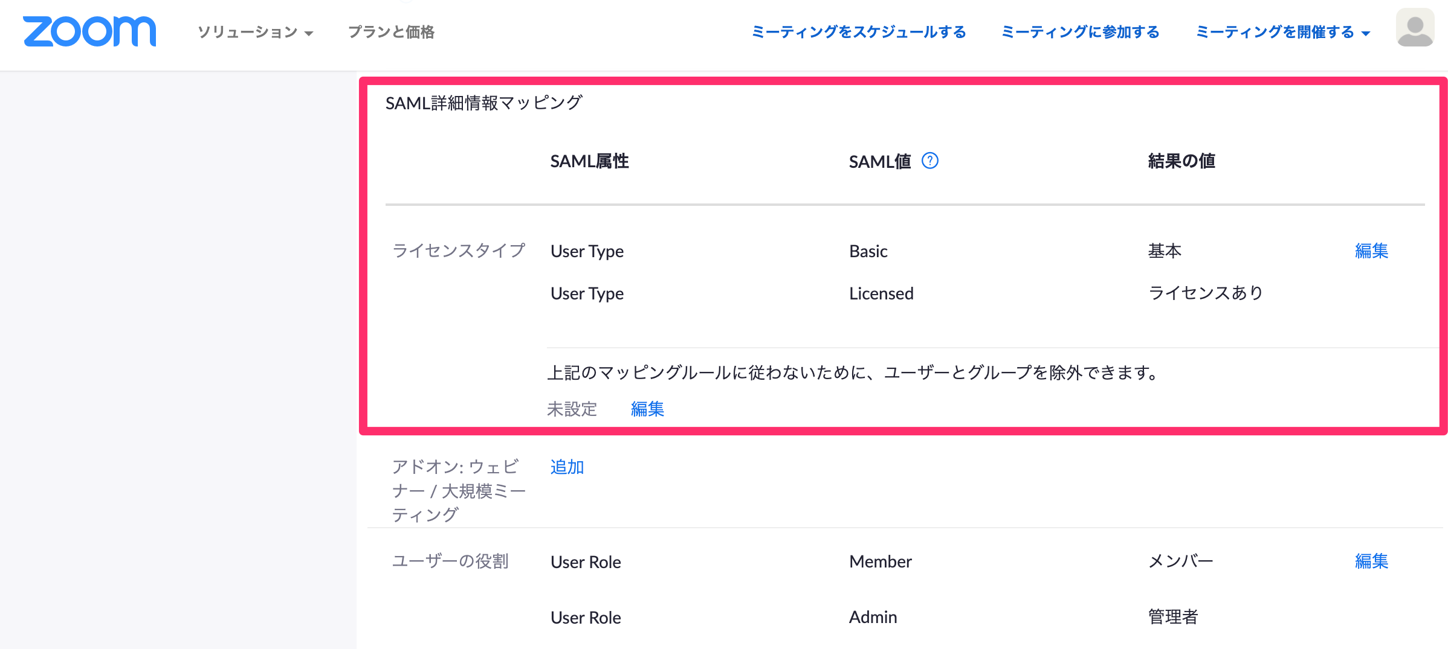This screenshot has width=1448, height=649.
Task: Click ミーティングをスケジュールする link
Action: 859,32
